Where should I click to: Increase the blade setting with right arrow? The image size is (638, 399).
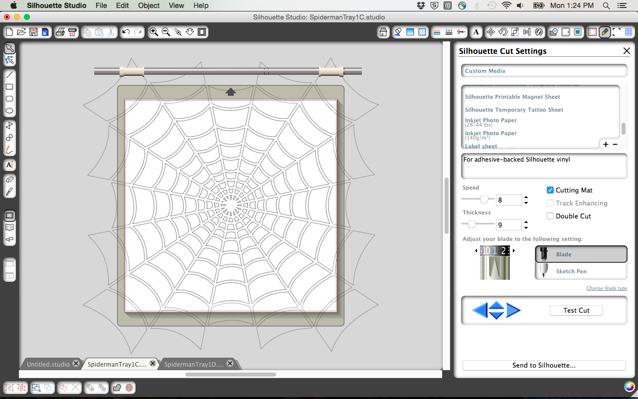tap(514, 250)
